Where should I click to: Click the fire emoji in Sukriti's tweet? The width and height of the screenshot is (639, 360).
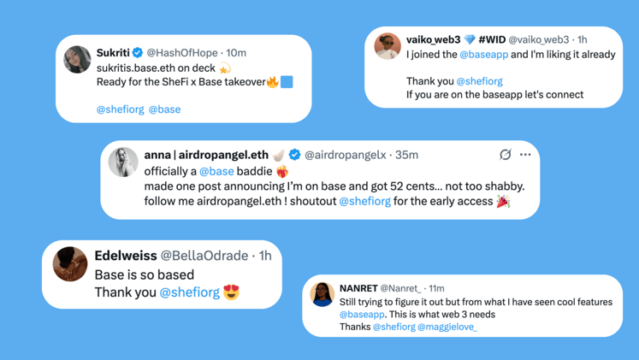273,82
